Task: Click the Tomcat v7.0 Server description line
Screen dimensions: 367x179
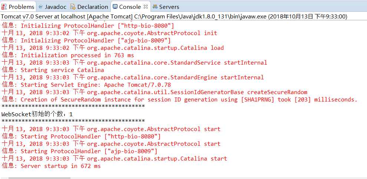Action: coord(174,17)
